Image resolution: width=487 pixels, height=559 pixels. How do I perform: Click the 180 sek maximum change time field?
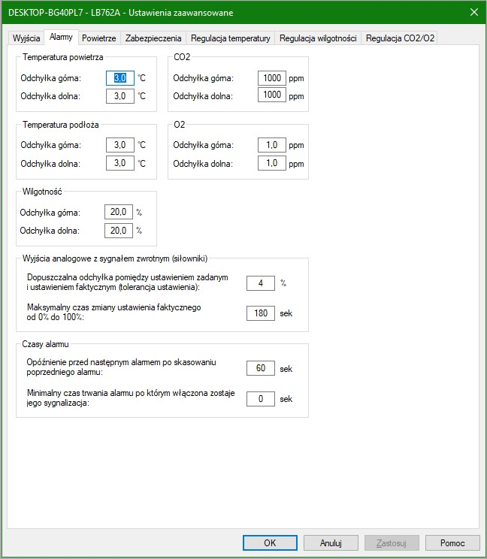261,313
